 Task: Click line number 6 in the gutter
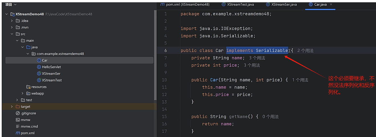point(165,51)
